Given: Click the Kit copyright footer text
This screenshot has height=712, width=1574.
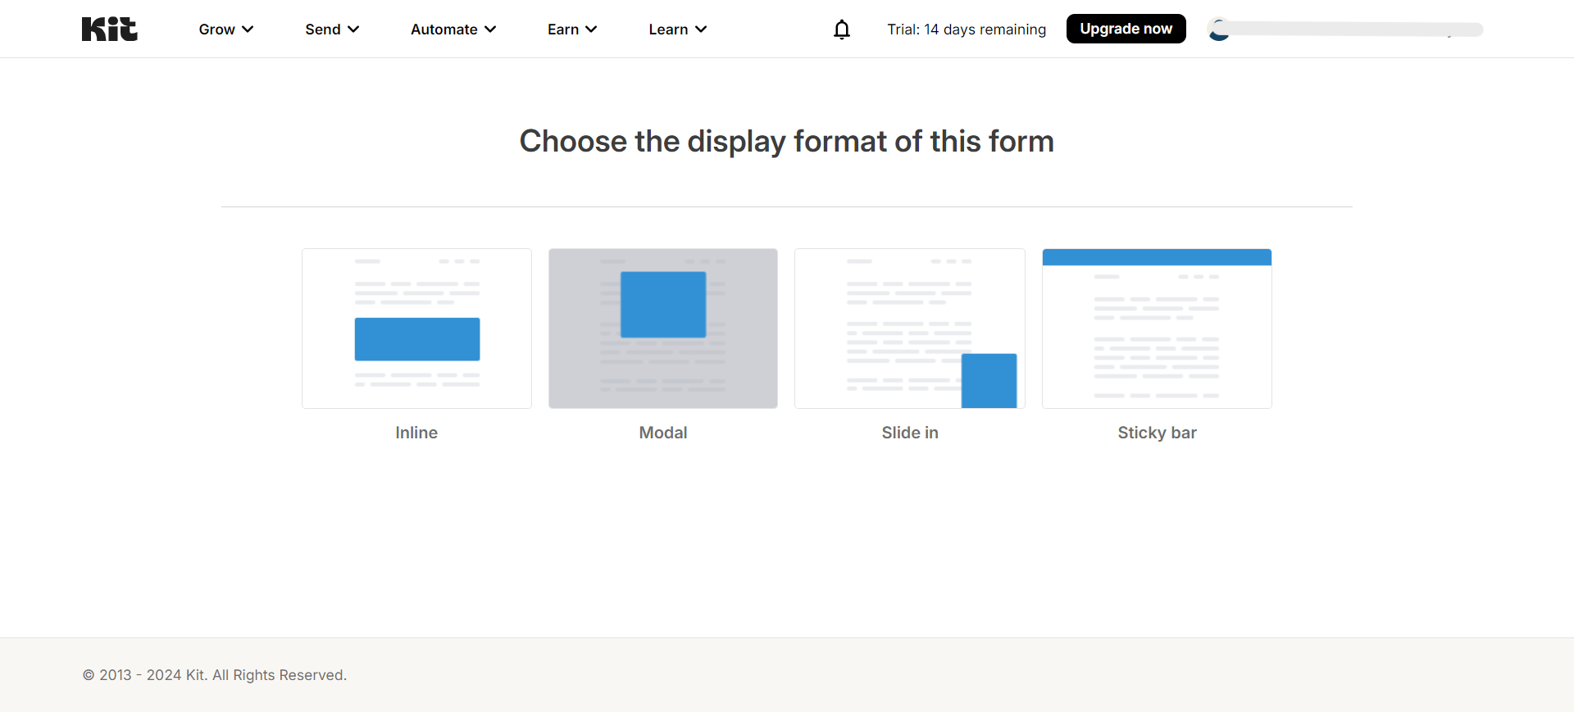Looking at the screenshot, I should click(x=215, y=675).
